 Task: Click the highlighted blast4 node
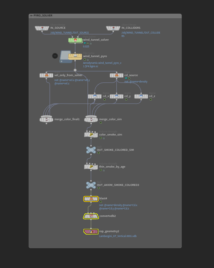[91, 199]
